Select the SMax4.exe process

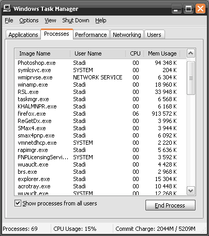click(100, 128)
